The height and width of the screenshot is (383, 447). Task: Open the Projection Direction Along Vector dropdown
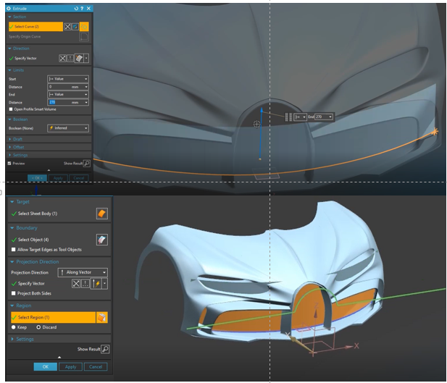pyautogui.click(x=83, y=272)
